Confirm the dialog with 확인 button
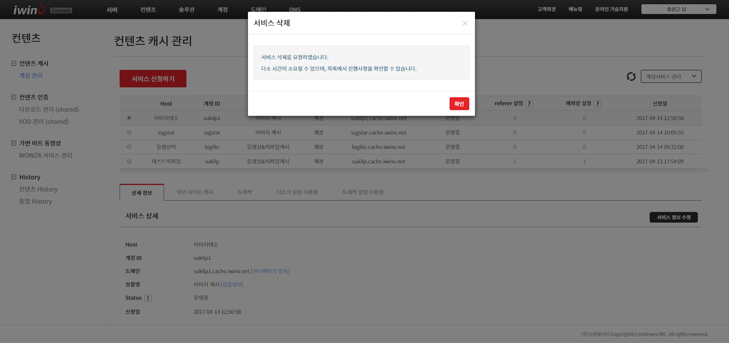The image size is (729, 343). coord(459,104)
